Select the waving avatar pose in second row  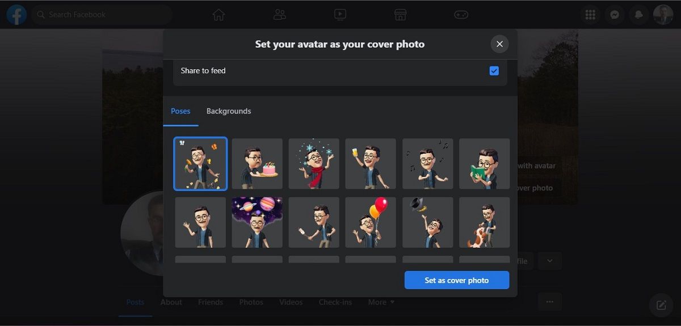click(x=200, y=222)
